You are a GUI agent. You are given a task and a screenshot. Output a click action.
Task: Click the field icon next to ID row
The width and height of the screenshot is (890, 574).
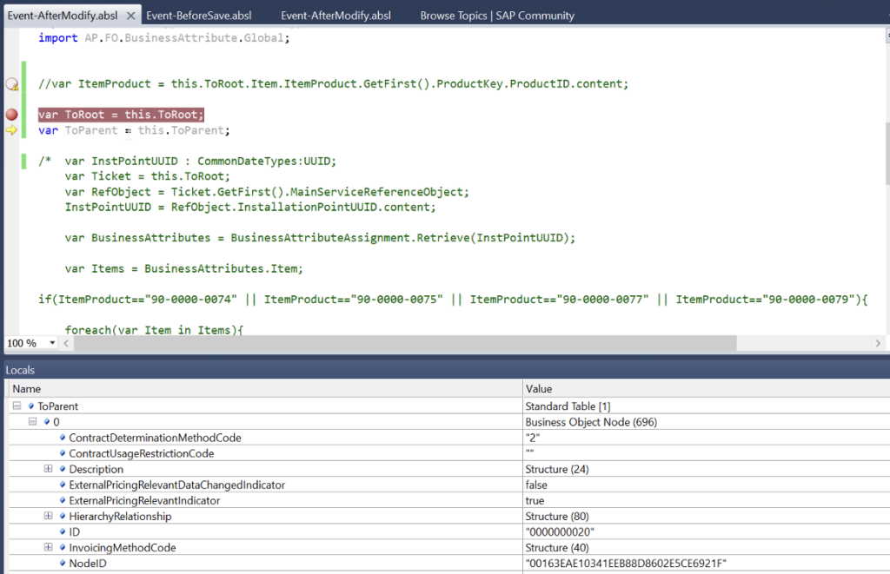point(63,532)
